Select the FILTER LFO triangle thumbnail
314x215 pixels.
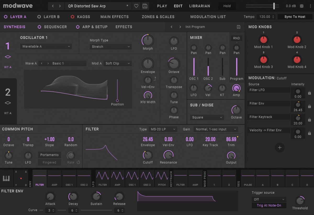pyautogui.click(x=103, y=178)
